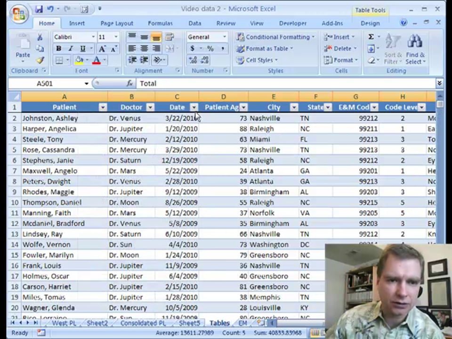Screen dimensions: 452x339
Task: Toggle Bold formatting
Action: 58,48
